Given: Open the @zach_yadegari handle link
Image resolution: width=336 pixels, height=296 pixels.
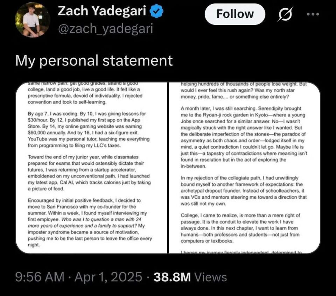Looking at the screenshot, I should [105, 29].
